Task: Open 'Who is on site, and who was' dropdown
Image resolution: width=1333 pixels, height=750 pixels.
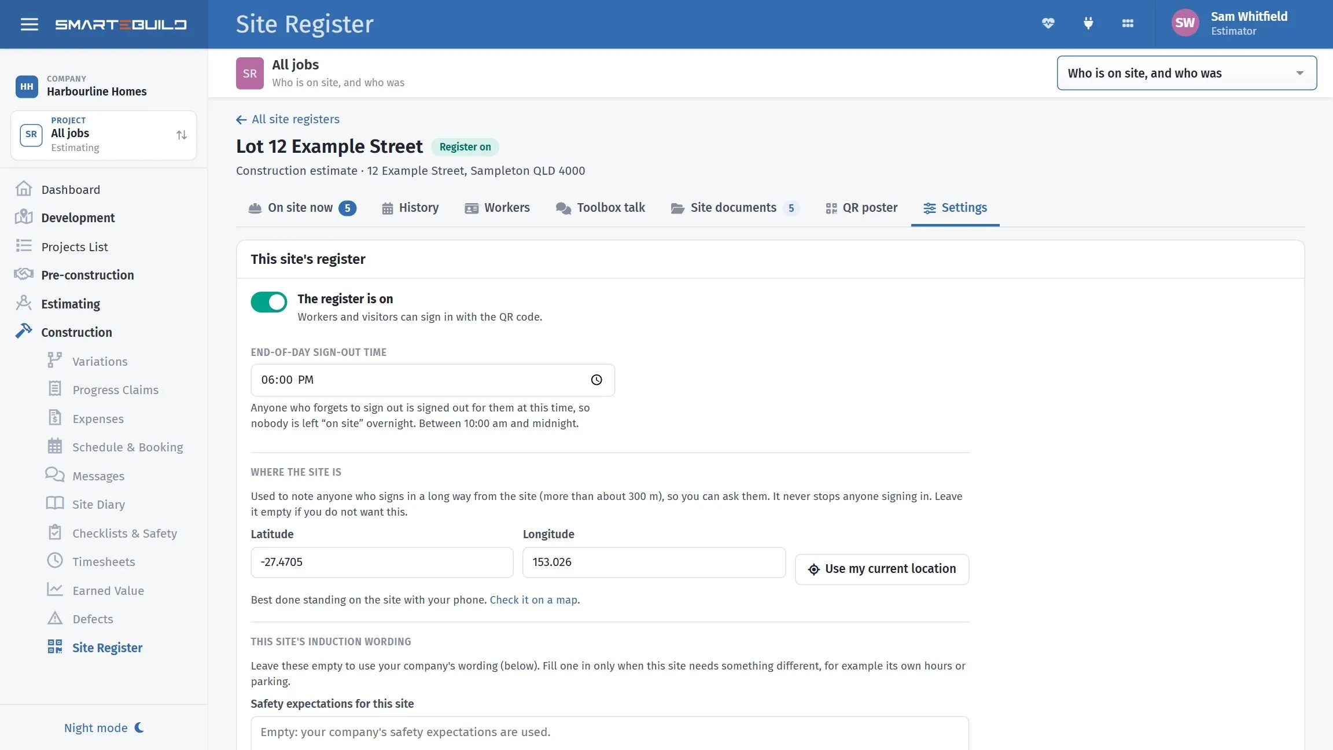Action: (x=1187, y=73)
